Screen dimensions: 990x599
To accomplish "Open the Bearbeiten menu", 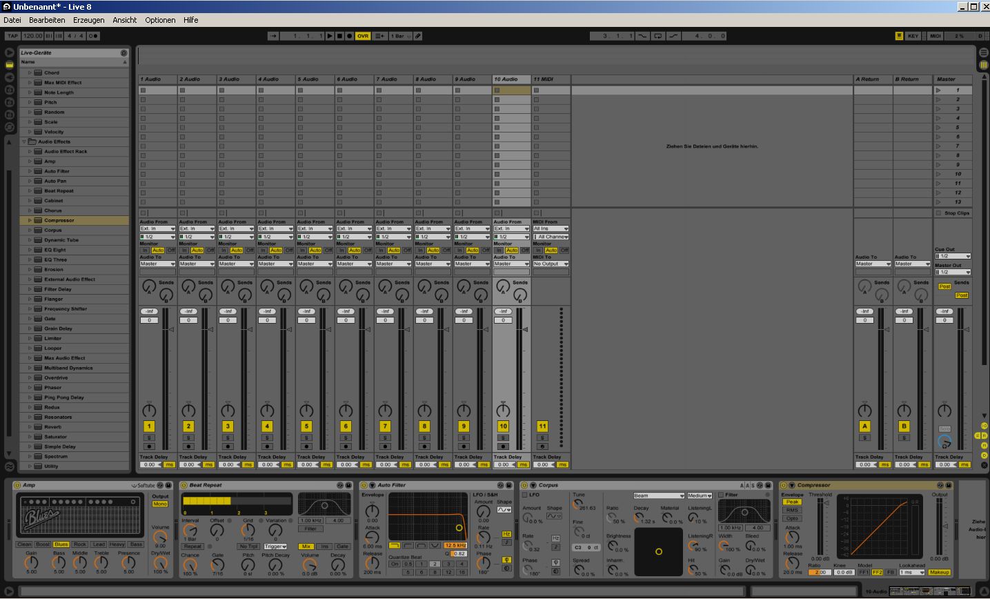I will click(47, 20).
